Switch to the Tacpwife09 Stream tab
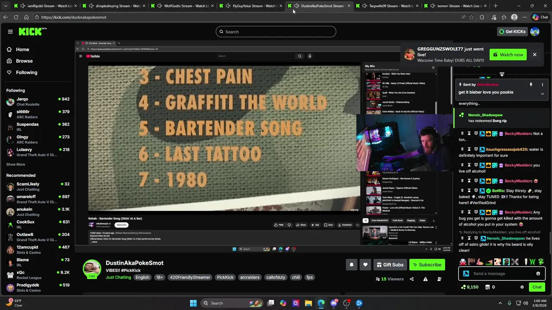Screen dimensions: 552x310 pyautogui.click(x=387, y=6)
